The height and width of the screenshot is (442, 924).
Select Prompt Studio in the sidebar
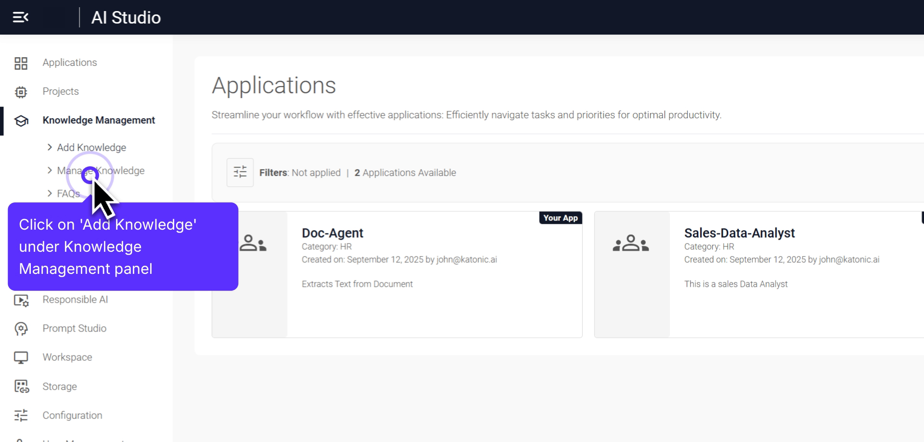point(74,329)
